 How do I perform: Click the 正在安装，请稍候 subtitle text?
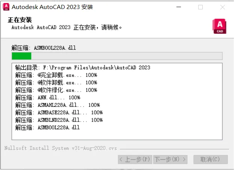66,27
